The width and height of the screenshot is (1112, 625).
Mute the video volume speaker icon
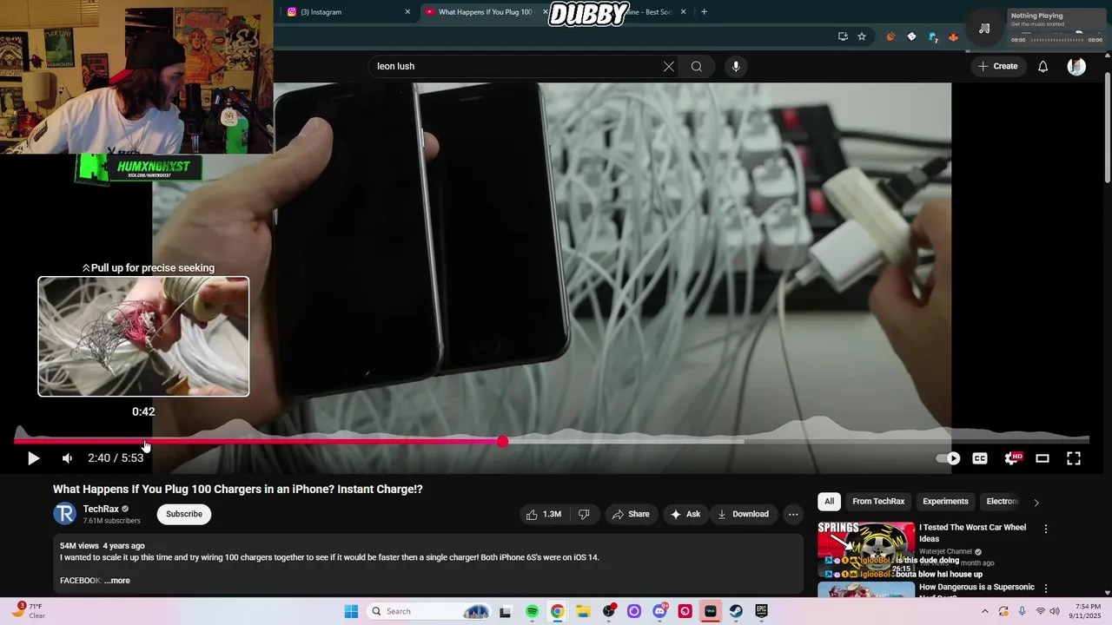click(67, 458)
